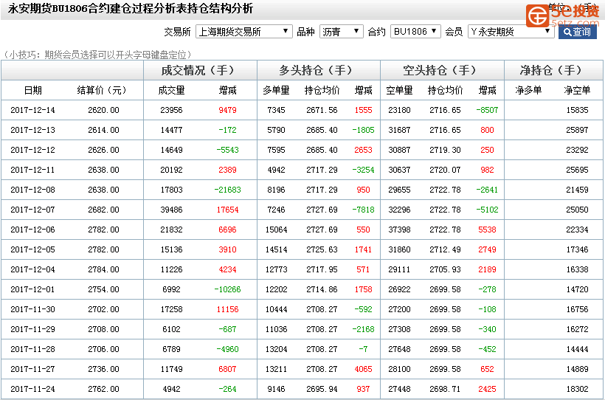Click the 空单量 column header
Image resolution: width=605 pixels, height=400 pixels.
point(399,90)
